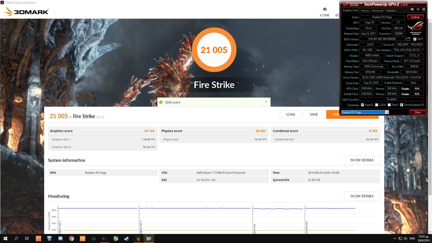Toggle the CUDA checkbox
Viewport: 432px width, 243px height.
[x=376, y=105]
